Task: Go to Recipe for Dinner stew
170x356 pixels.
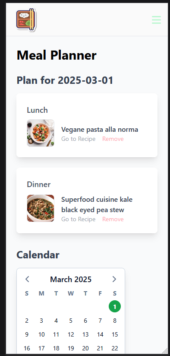Action: [79, 219]
